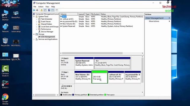The height and width of the screenshot is (106, 190).
Task: Select the Computer Management (Local) root icon
Action: pos(34,14)
